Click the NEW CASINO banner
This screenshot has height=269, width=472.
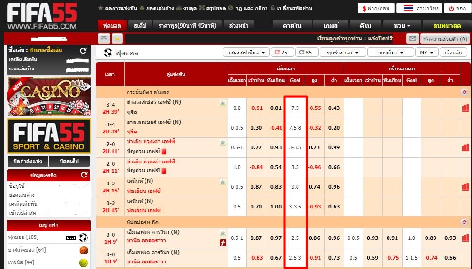tap(49, 96)
